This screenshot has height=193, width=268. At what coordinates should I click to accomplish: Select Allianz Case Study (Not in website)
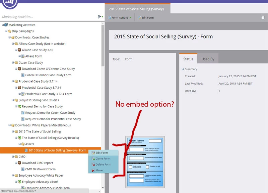[x=42, y=44]
